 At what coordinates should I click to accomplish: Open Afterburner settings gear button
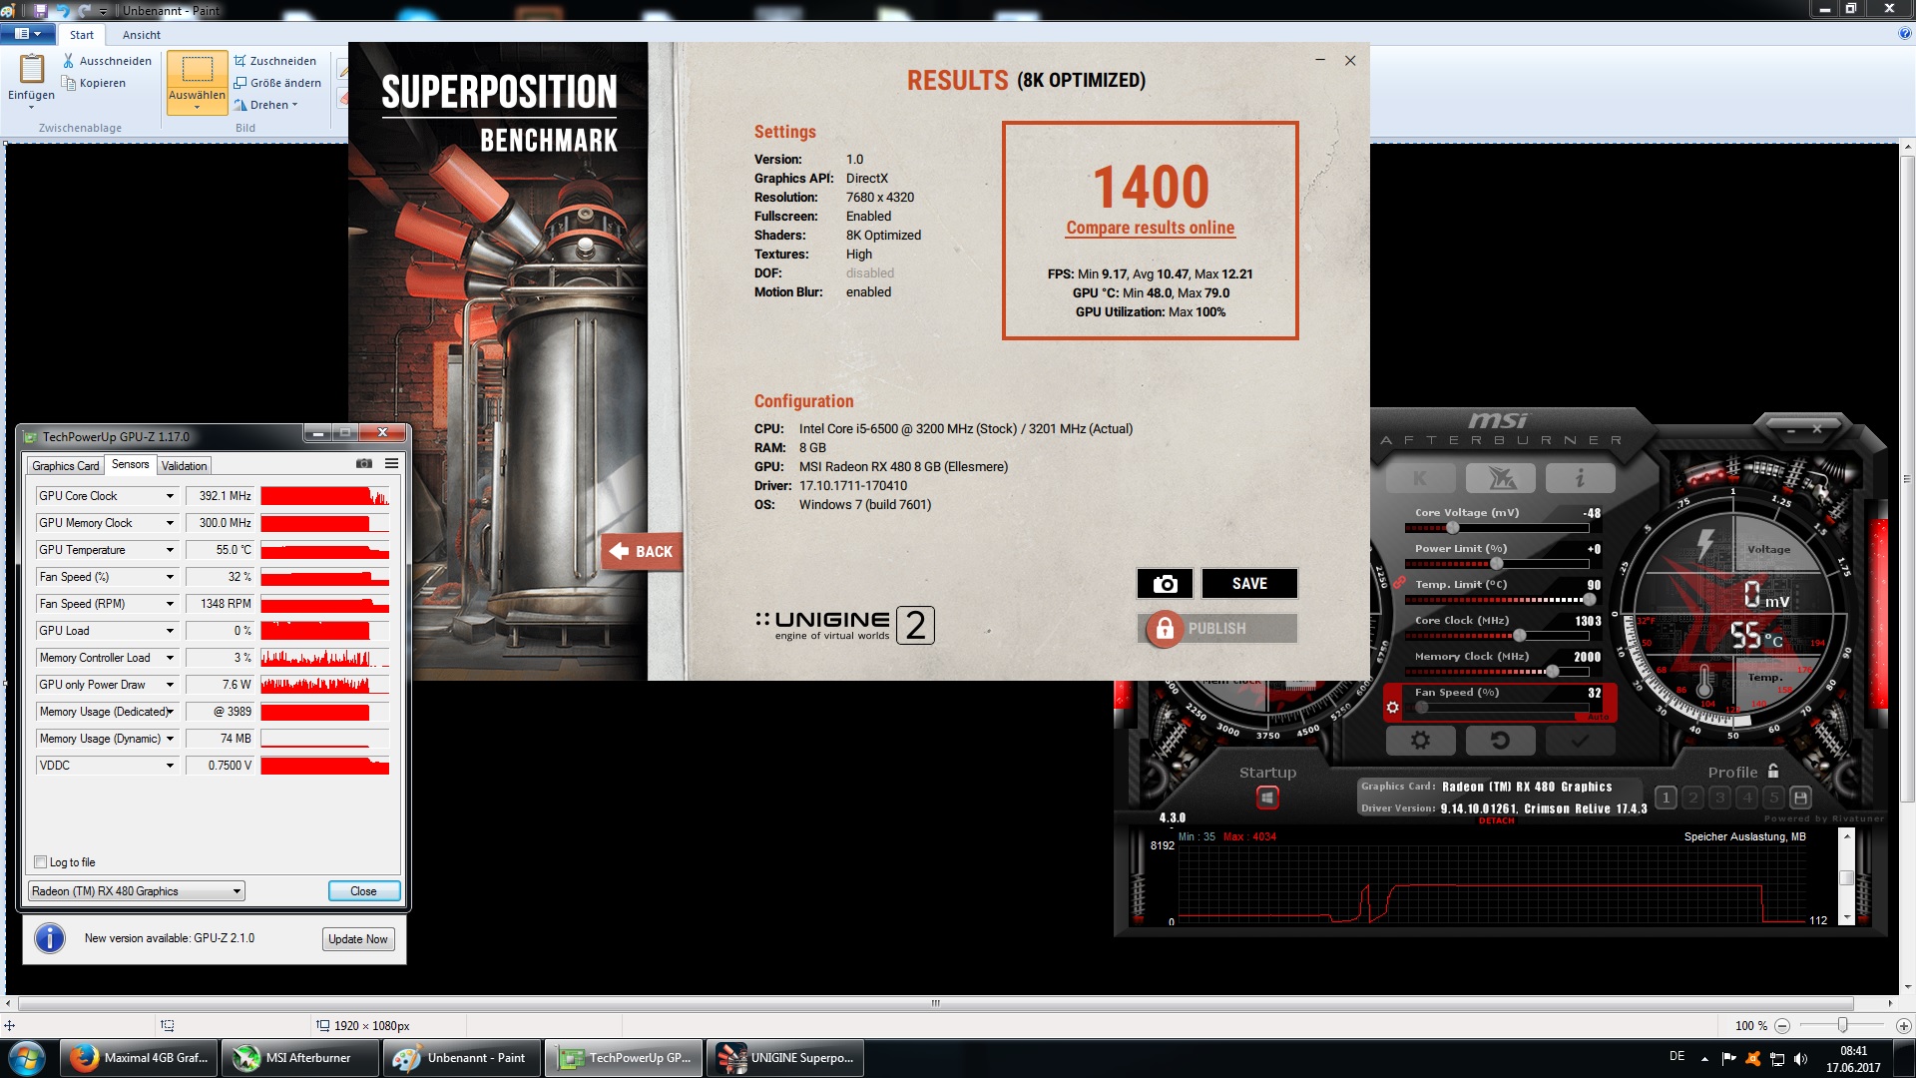pyautogui.click(x=1420, y=741)
